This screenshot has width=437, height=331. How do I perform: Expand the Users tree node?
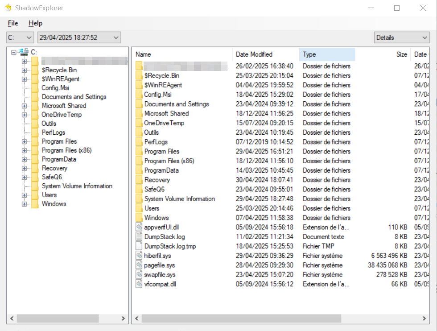[24, 195]
